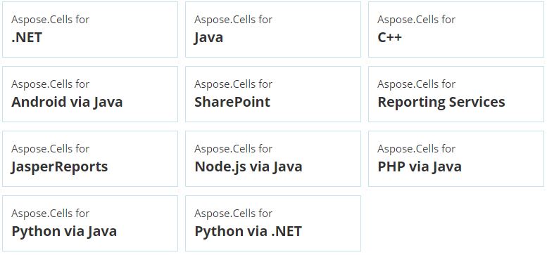Select the JasperReports product card

[x=90, y=159]
